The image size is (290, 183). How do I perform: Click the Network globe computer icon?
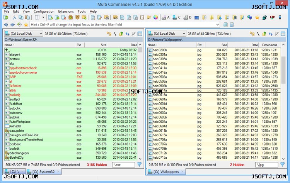(250, 17)
